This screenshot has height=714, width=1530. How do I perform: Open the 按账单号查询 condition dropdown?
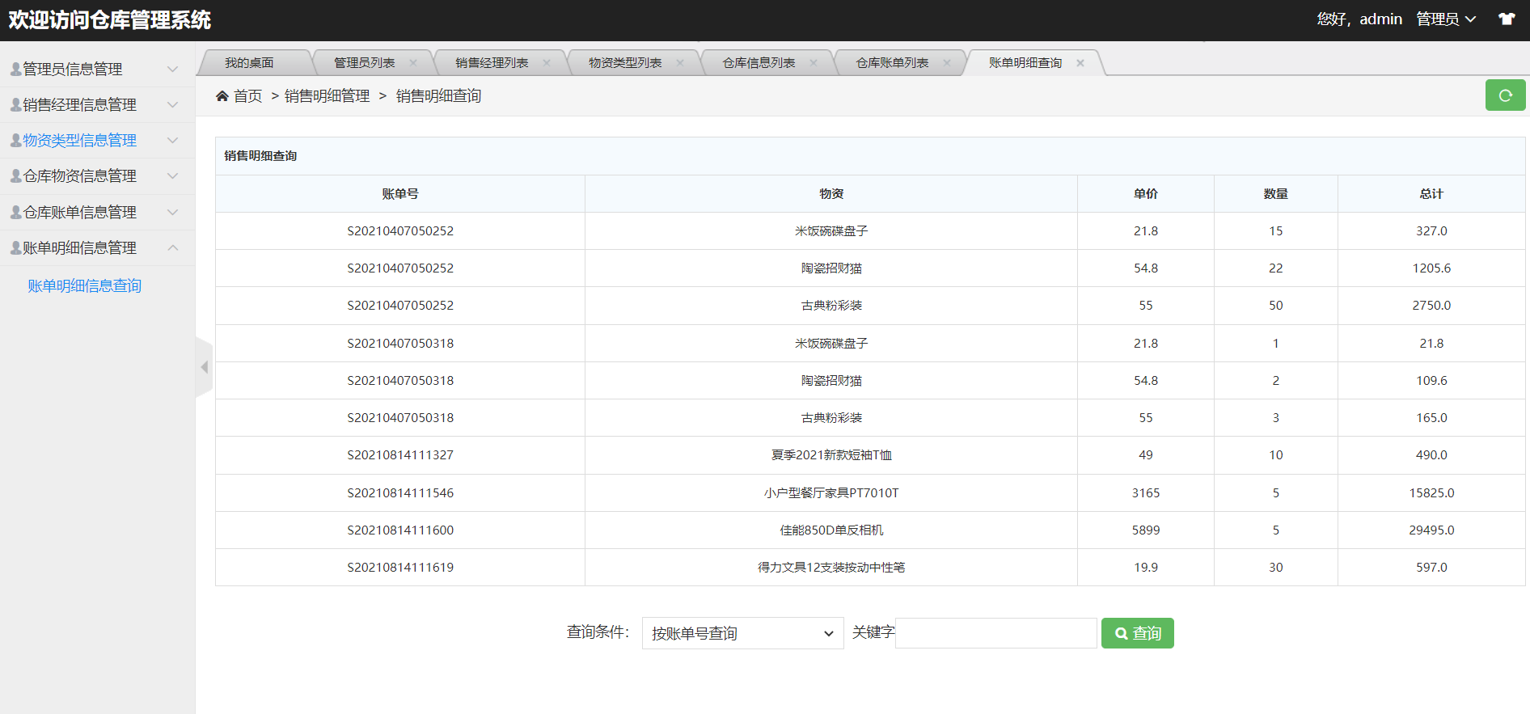742,633
